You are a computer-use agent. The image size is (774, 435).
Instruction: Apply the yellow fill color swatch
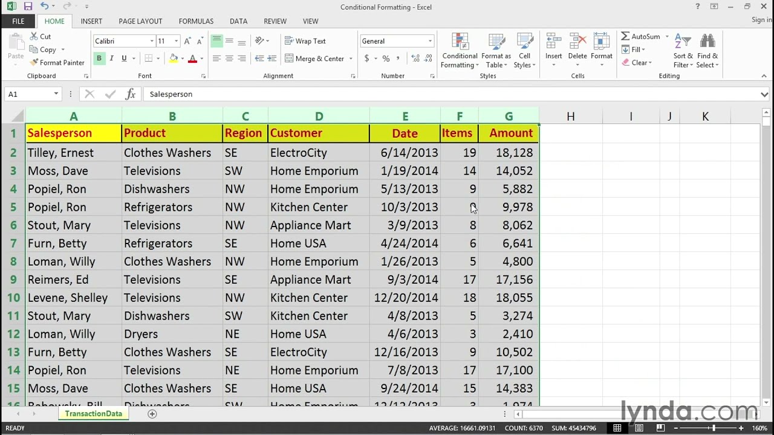[174, 59]
